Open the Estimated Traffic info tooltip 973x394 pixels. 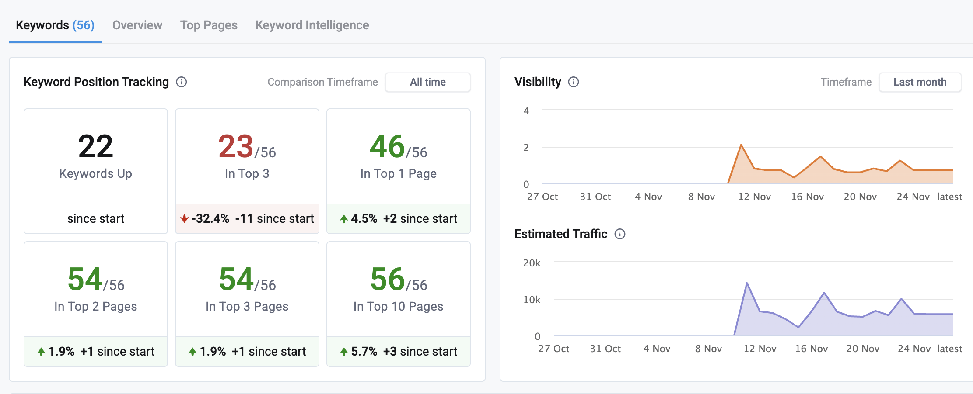tap(620, 234)
